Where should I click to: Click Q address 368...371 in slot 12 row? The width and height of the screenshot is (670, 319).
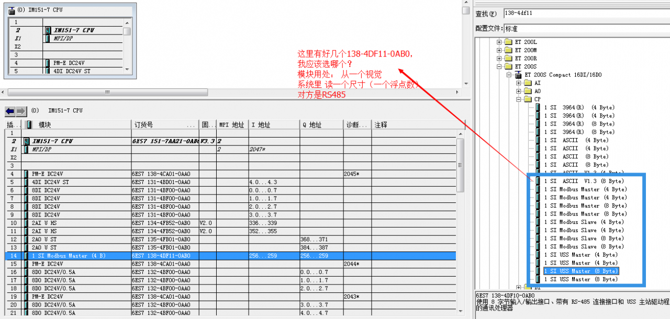tap(314, 239)
